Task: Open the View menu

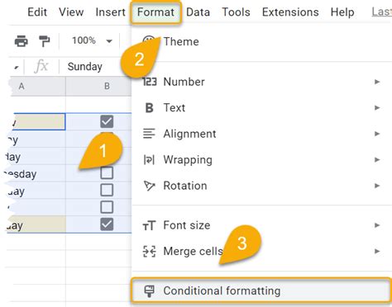Action: click(x=71, y=12)
